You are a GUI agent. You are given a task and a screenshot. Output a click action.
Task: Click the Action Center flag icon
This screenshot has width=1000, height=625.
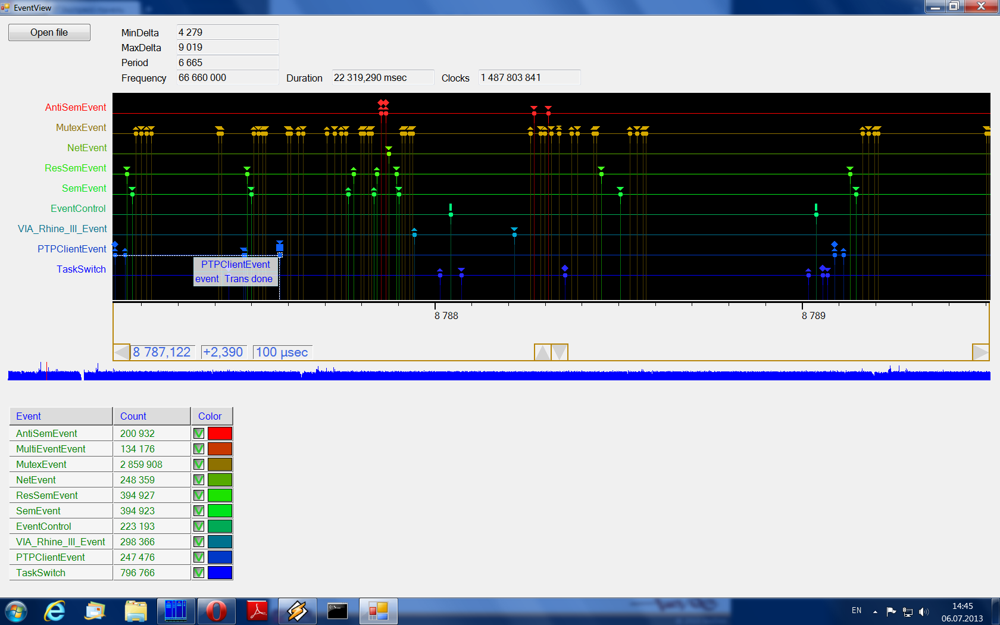click(891, 611)
